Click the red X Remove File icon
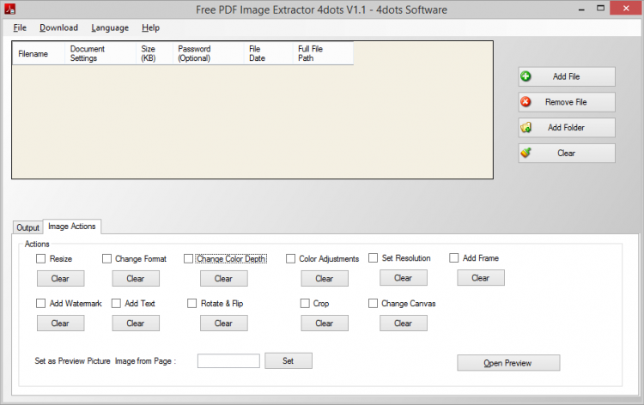This screenshot has height=405, width=644. pos(526,102)
